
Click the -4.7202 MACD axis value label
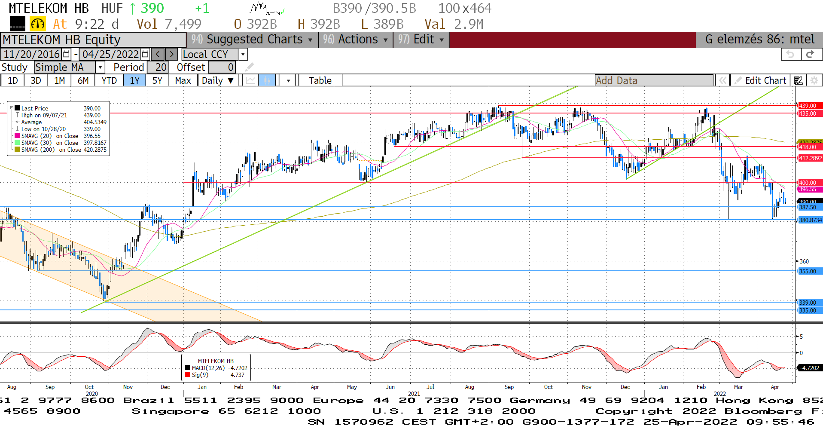[809, 368]
